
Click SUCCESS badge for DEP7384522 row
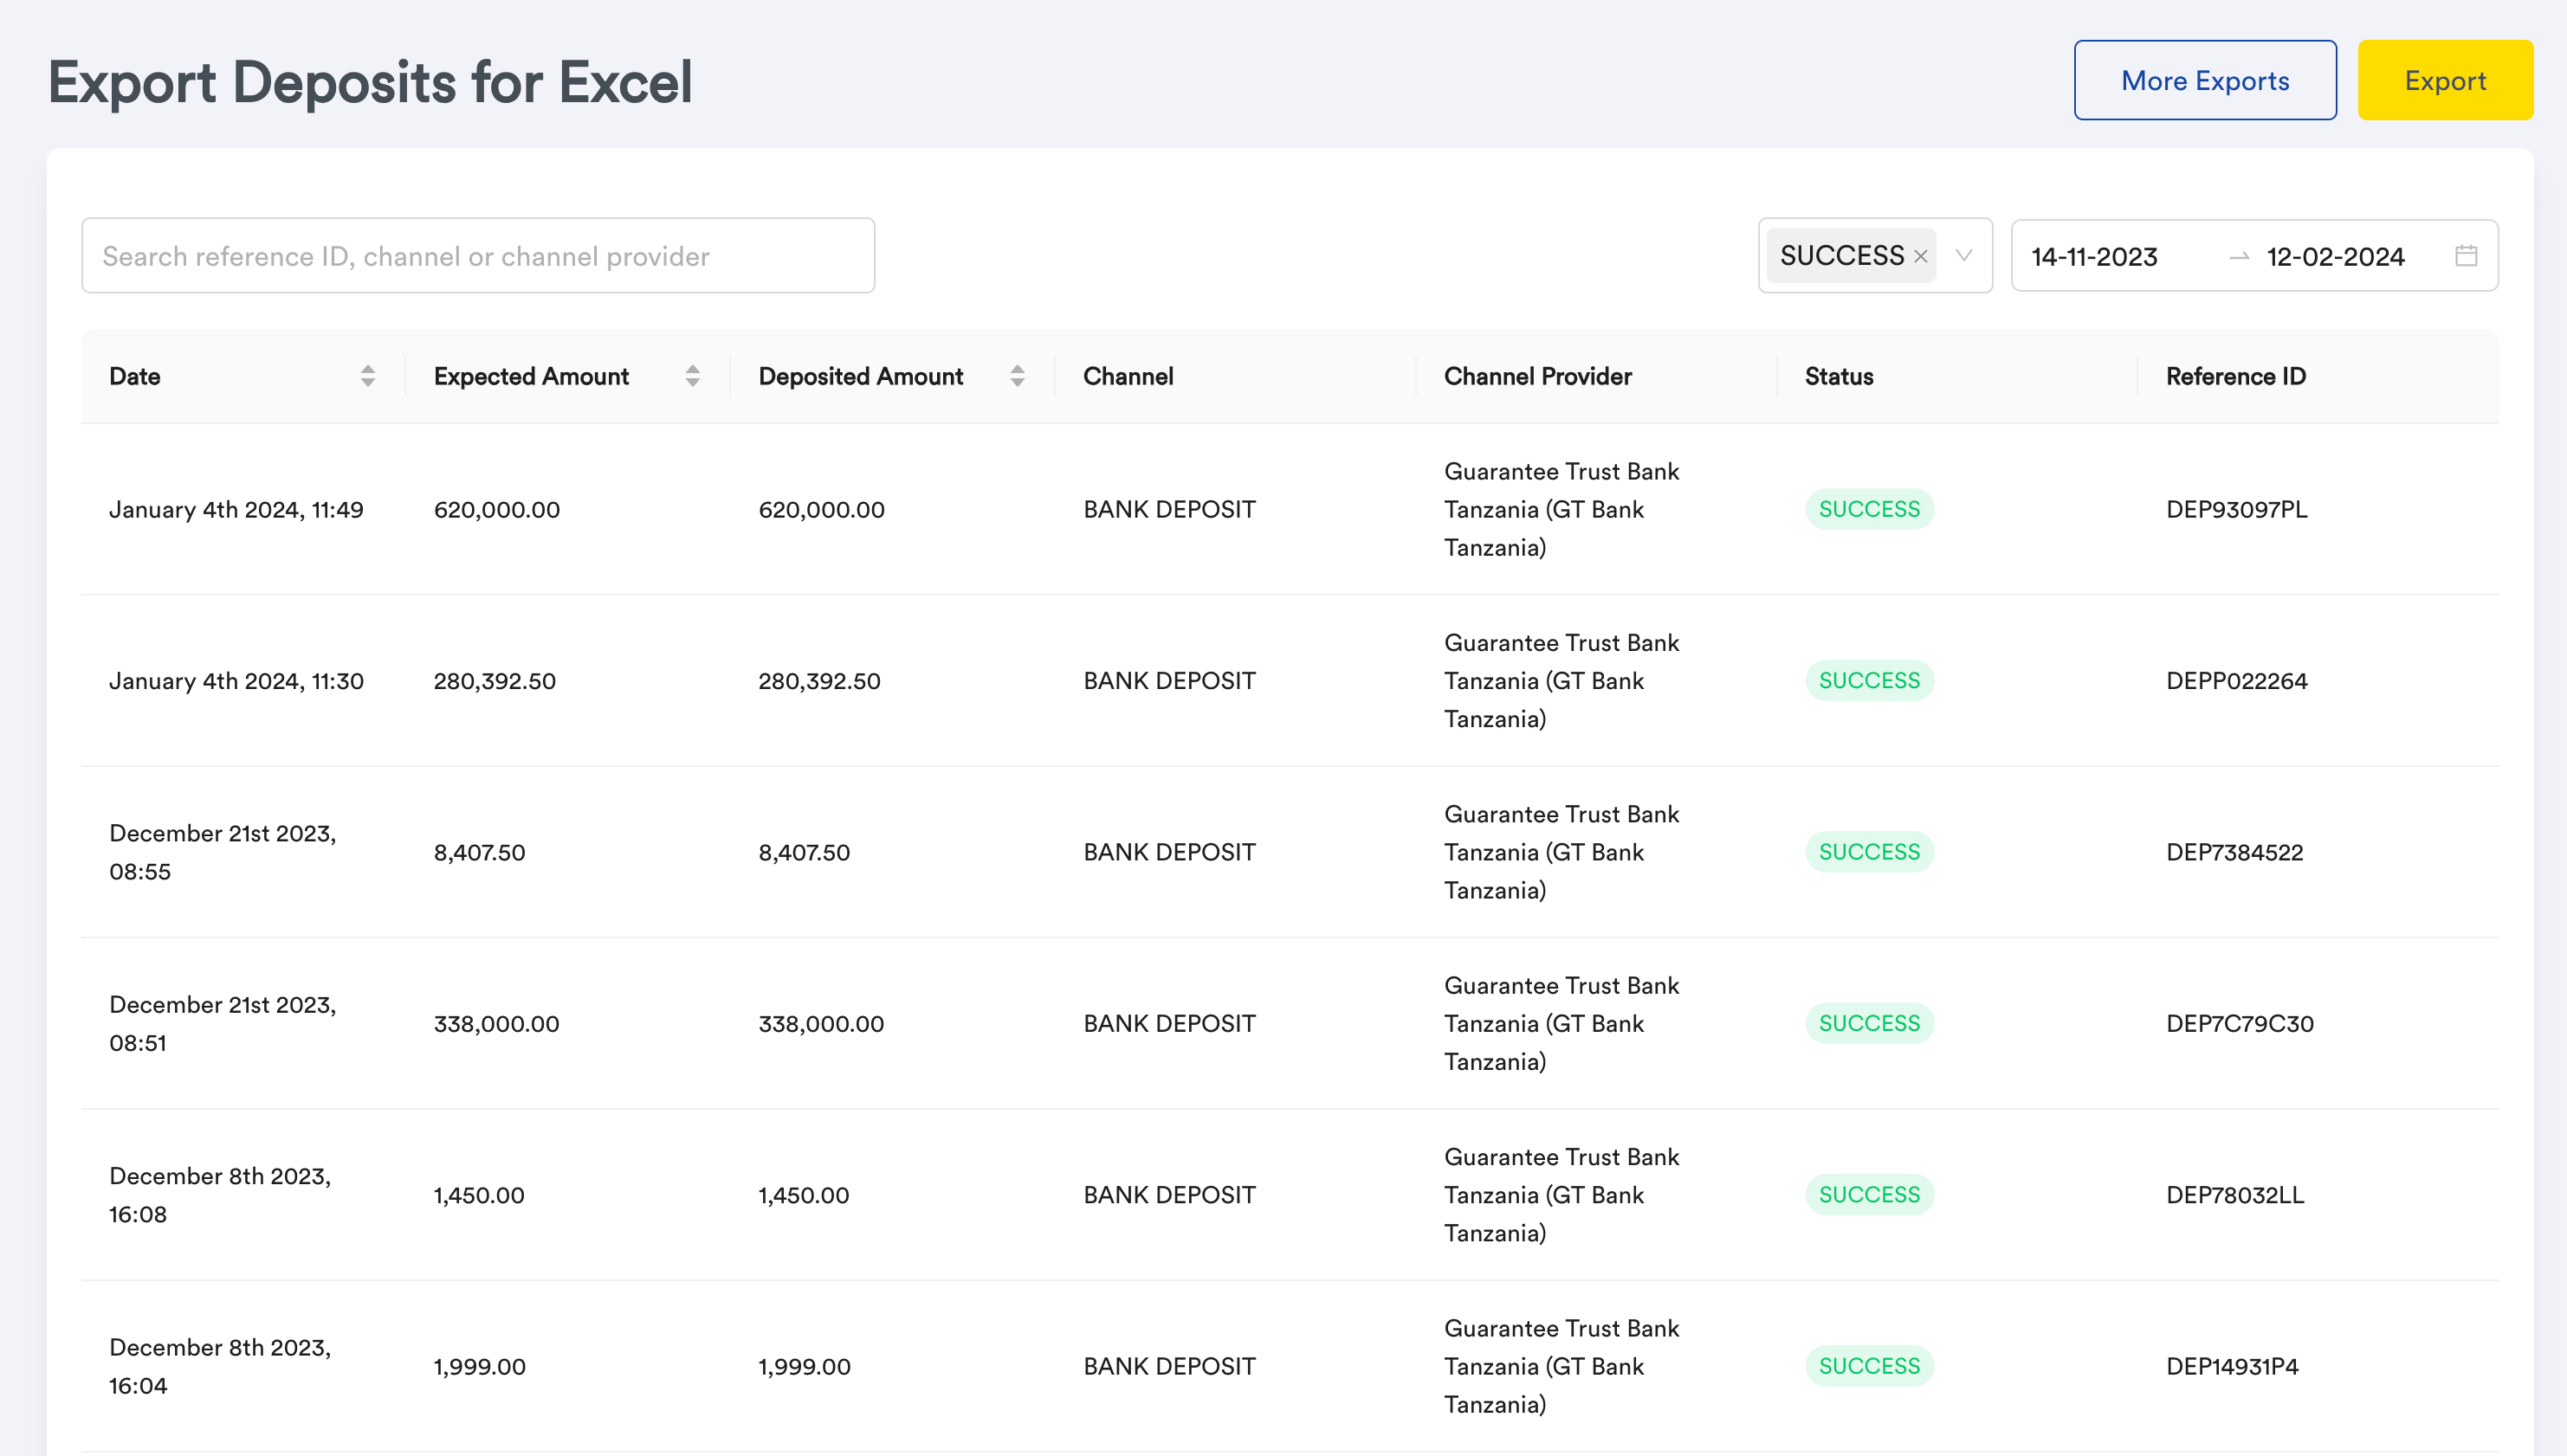pyautogui.click(x=1869, y=852)
